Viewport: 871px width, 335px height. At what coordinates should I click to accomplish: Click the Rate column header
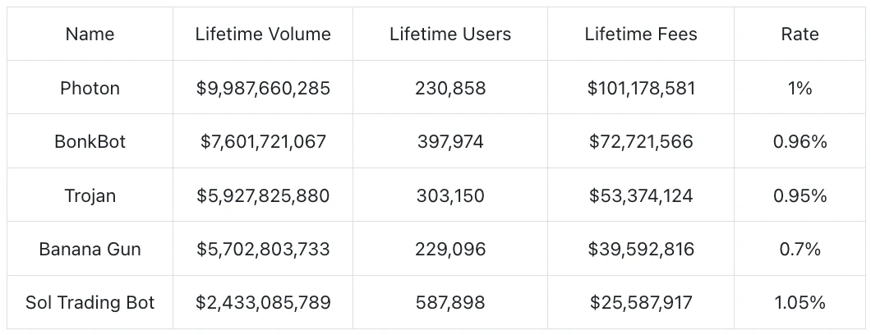click(x=800, y=34)
